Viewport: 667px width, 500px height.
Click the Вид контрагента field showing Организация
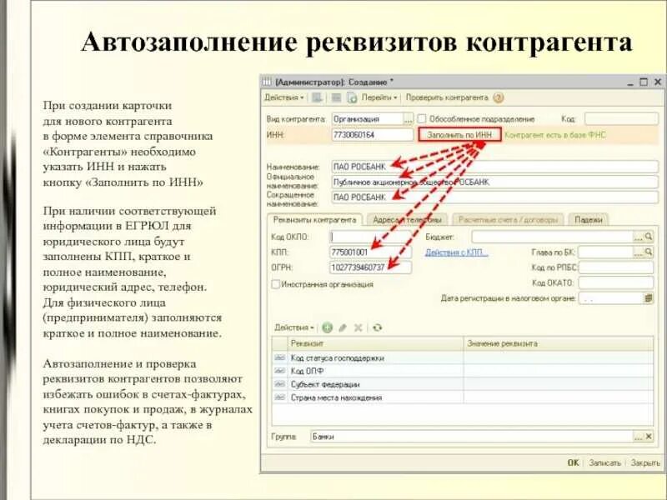(367, 119)
